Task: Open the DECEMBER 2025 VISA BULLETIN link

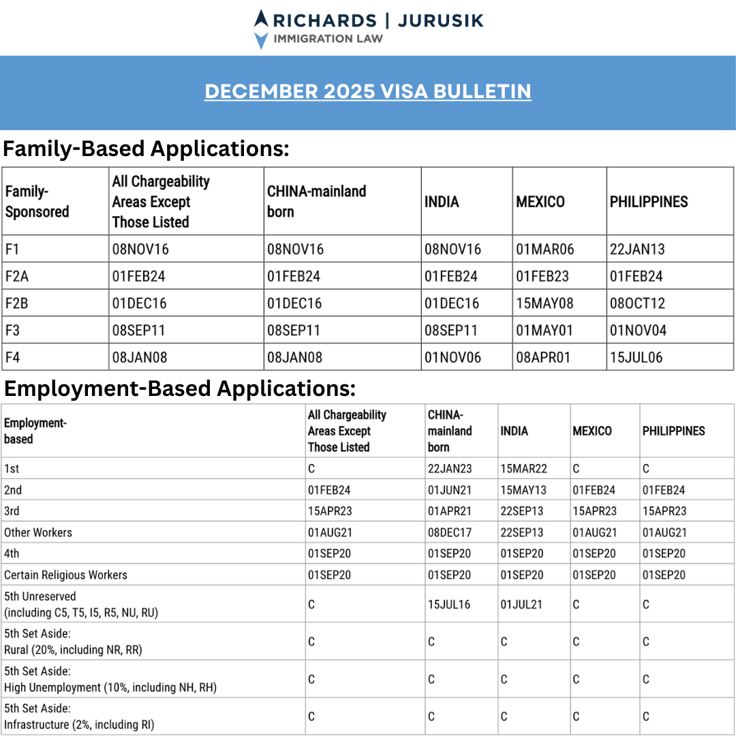Action: tap(368, 91)
